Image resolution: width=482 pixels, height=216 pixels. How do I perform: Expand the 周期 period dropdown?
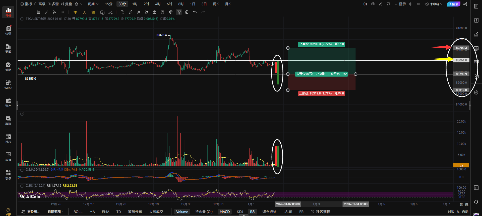[x=93, y=4]
